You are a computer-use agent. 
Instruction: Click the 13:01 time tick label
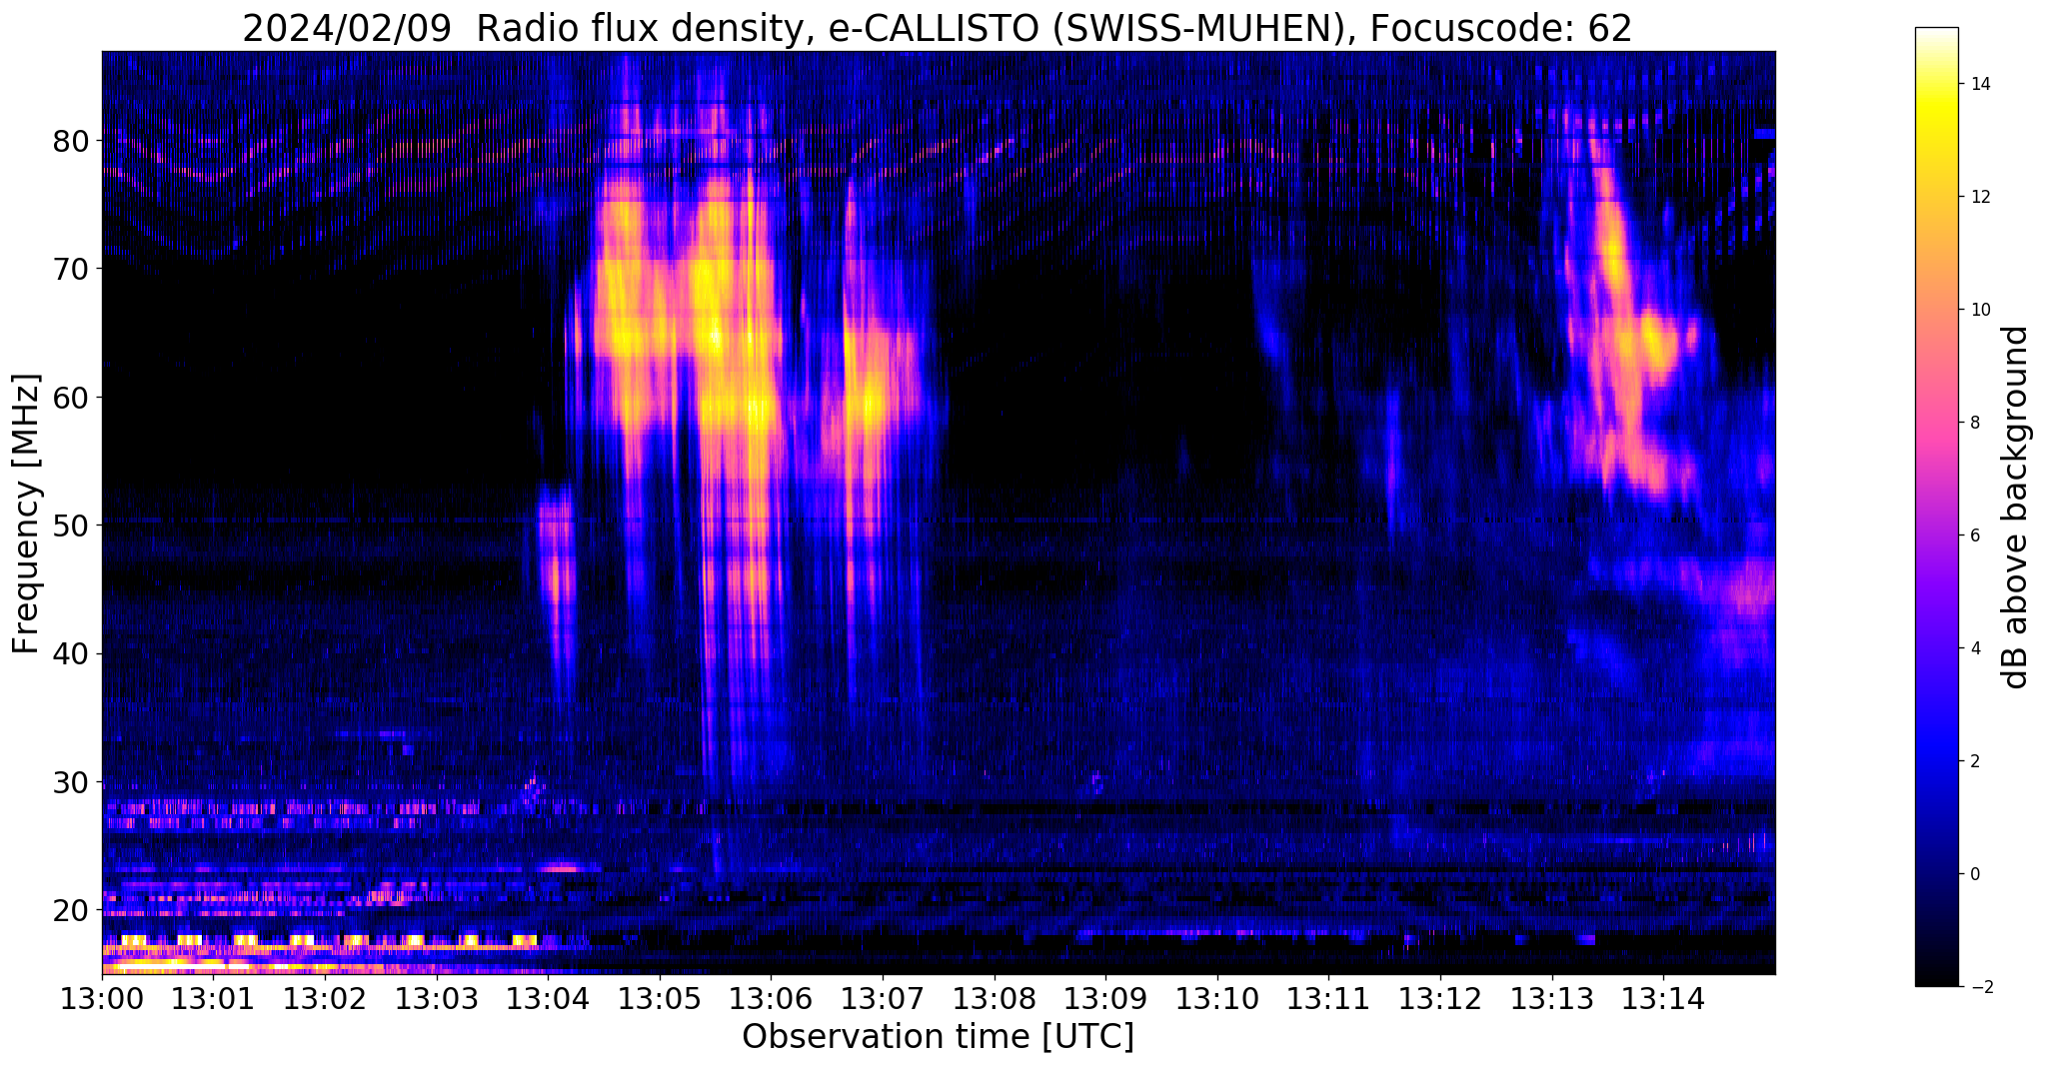pyautogui.click(x=214, y=999)
